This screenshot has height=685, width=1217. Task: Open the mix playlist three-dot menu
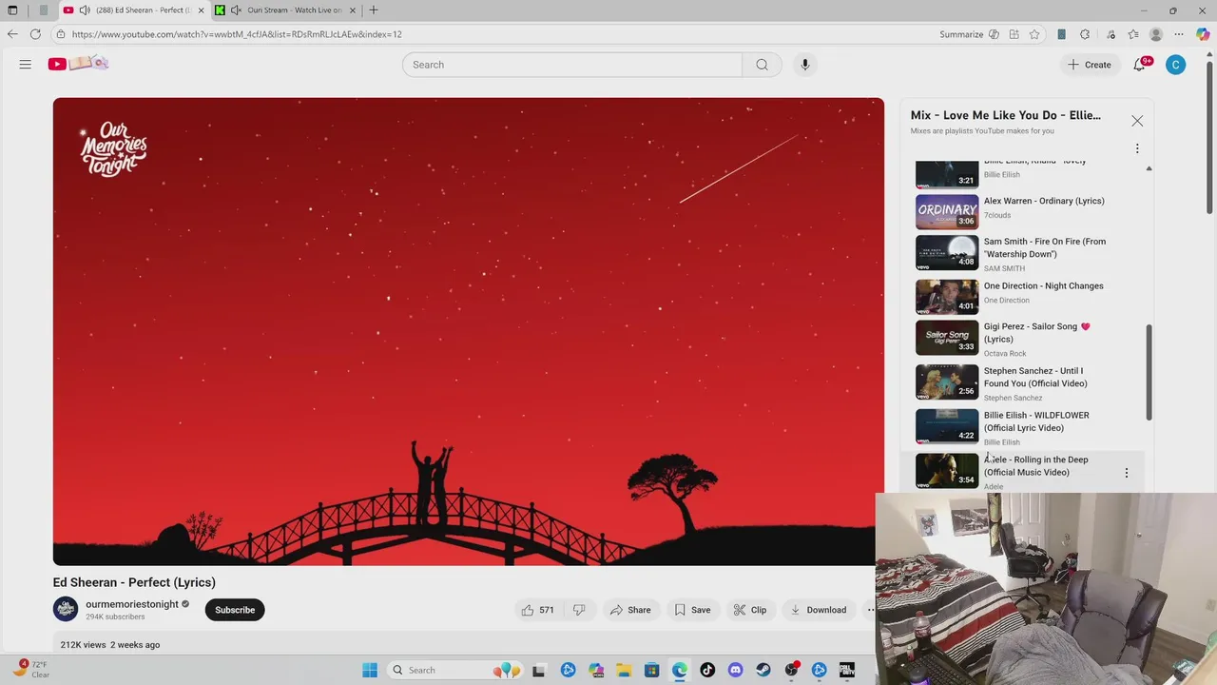tap(1137, 148)
